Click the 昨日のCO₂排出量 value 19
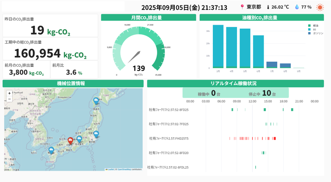 click(x=37, y=30)
